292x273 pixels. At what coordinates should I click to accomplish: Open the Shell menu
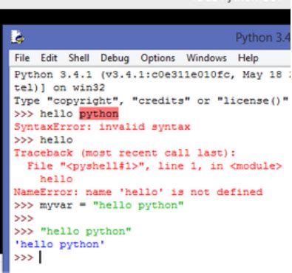(x=79, y=58)
